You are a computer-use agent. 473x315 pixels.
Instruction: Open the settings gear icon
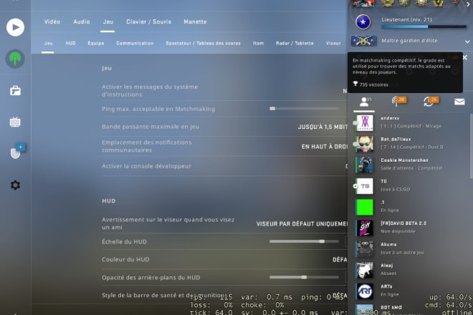pyautogui.click(x=15, y=185)
